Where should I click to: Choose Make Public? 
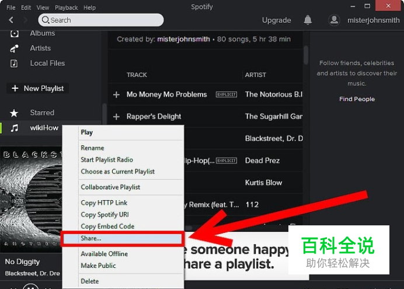pos(123,266)
